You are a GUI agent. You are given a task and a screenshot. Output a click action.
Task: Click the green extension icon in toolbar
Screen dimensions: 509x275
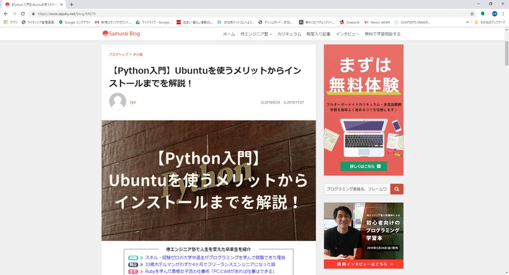coord(483,13)
